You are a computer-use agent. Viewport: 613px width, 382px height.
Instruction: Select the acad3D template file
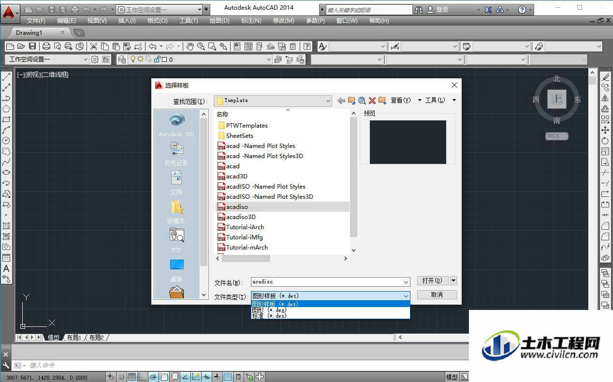[x=237, y=176]
